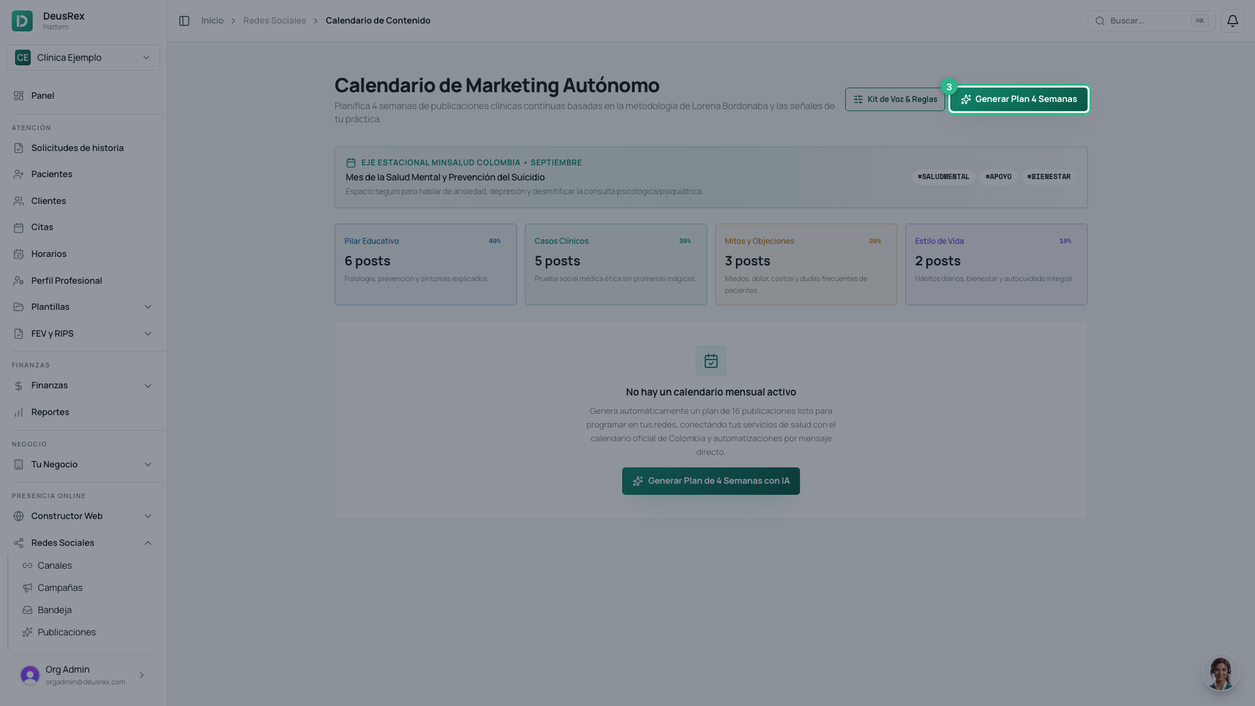The image size is (1255, 706).
Task: Click the DeusRex logo icon
Action: click(x=22, y=21)
